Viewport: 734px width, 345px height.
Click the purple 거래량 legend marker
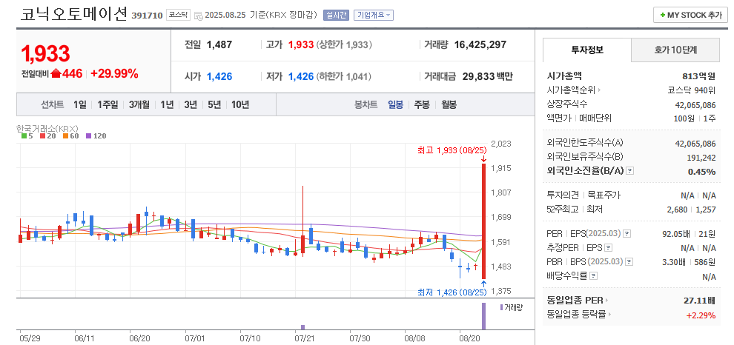(502, 307)
